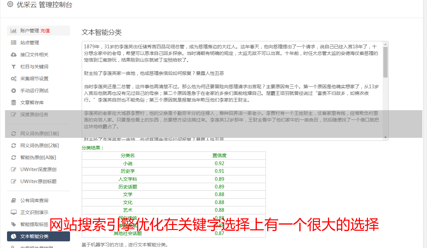Click the 文本智能分类 page heading
Screen dimensions: 427x248
click(102, 32)
